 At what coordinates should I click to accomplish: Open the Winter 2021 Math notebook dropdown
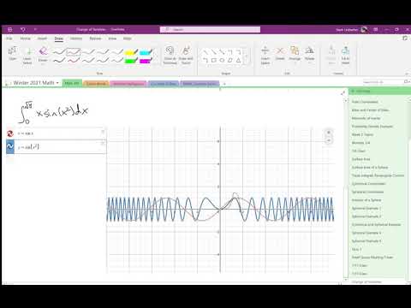tap(36, 83)
